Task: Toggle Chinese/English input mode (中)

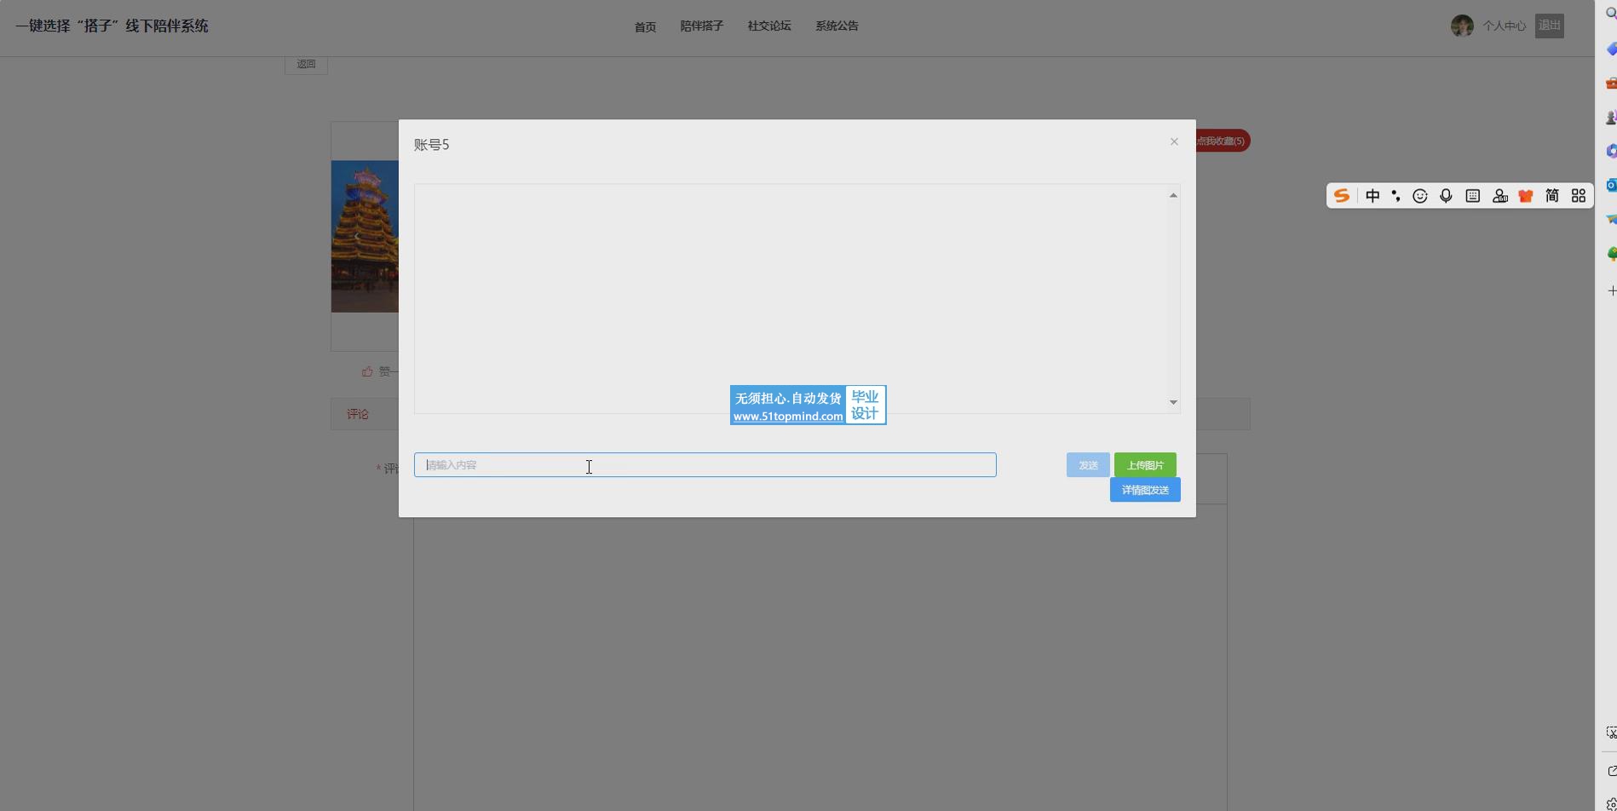Action: click(1372, 196)
